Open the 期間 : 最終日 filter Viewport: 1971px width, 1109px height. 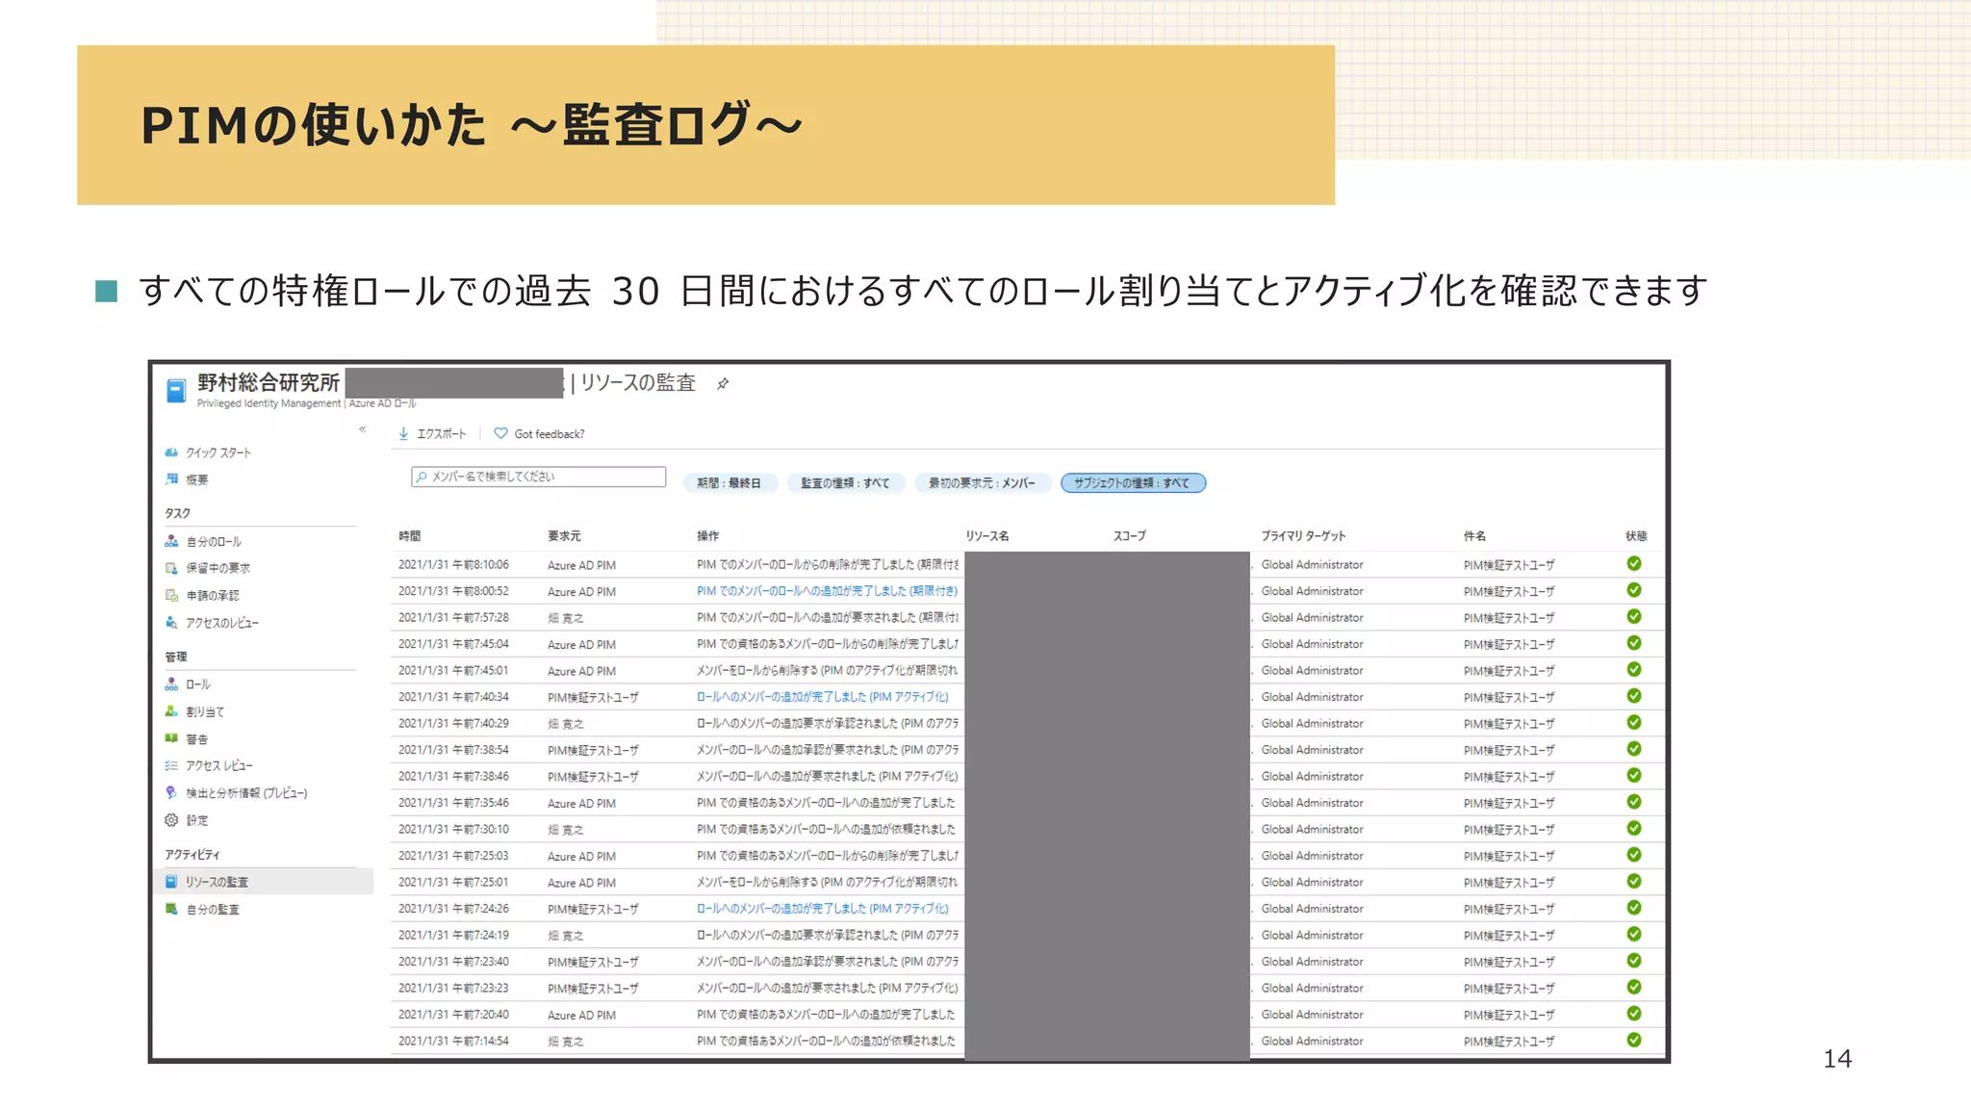729,483
